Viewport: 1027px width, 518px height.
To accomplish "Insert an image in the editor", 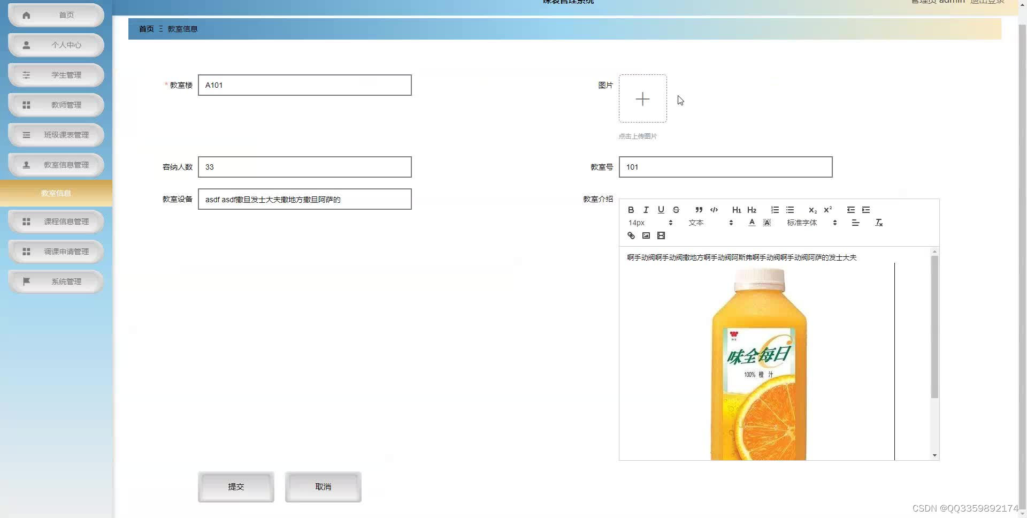I will point(646,235).
